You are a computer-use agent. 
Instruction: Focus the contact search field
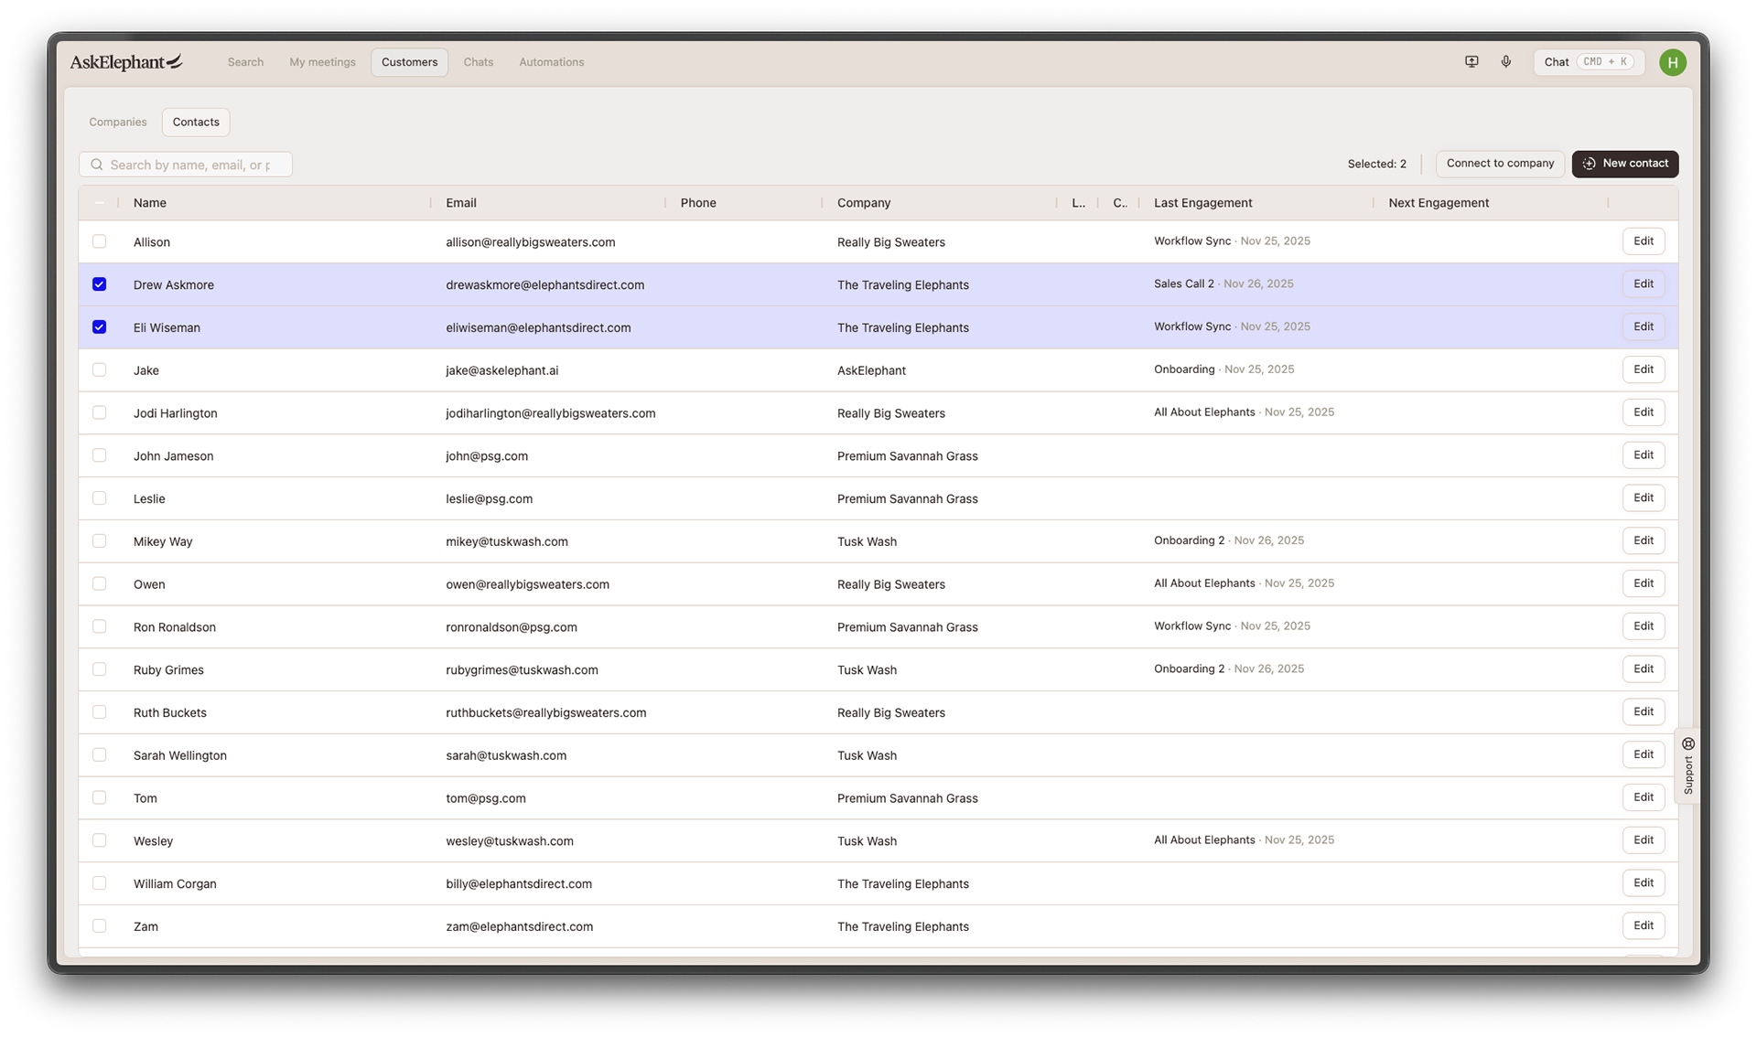pyautogui.click(x=186, y=165)
